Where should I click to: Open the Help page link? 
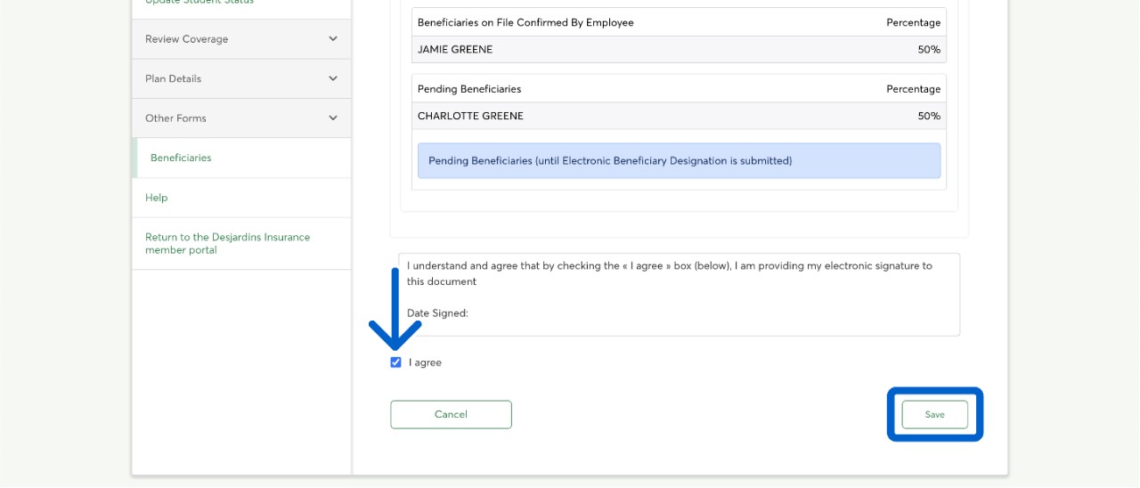coord(157,198)
